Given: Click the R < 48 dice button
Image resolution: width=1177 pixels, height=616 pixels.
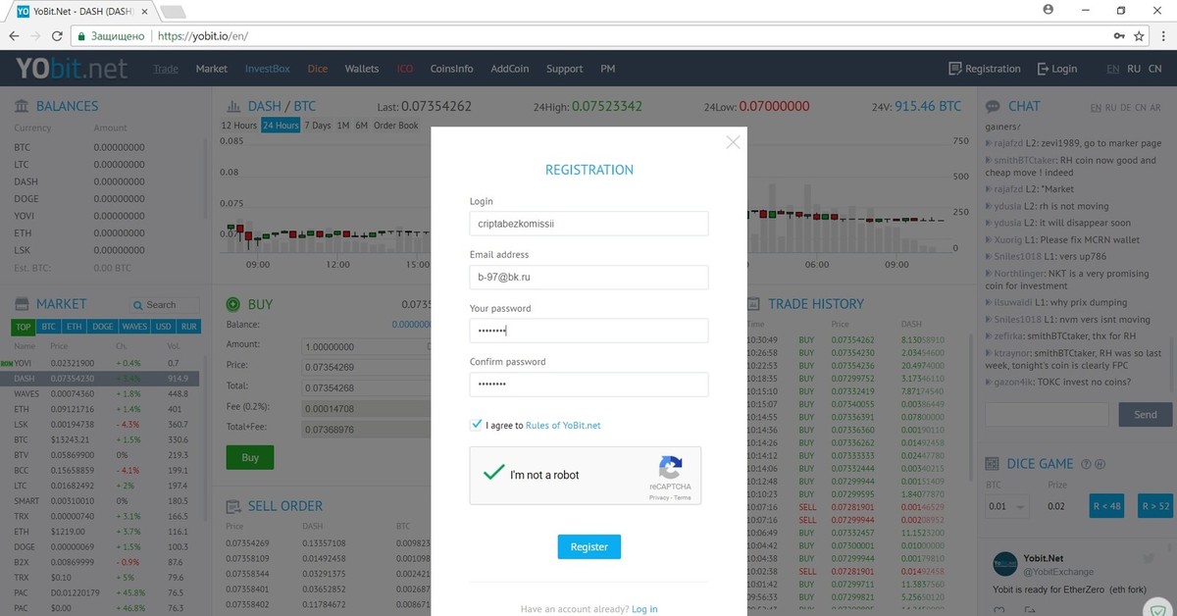Looking at the screenshot, I should (1106, 506).
